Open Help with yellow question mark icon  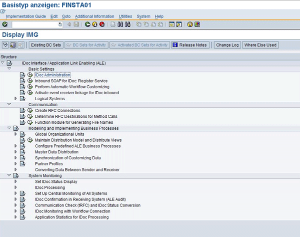pos(190,24)
